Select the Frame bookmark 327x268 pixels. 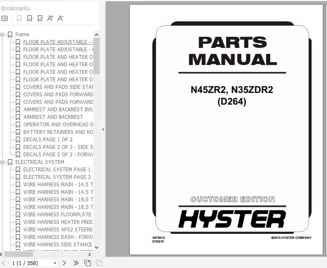pos(22,35)
